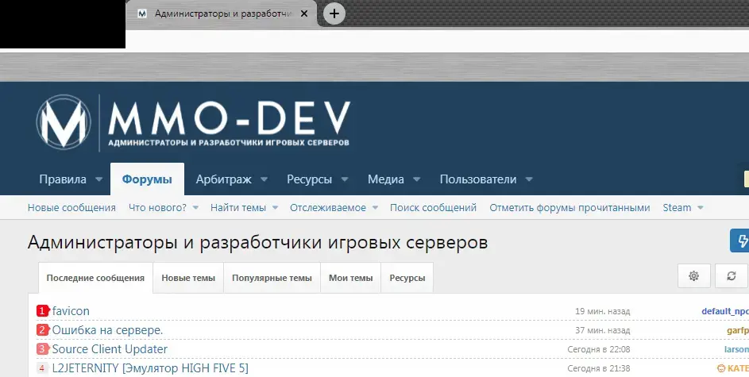Click the MMO-DEV round logo emblem
749x377 pixels.
[x=64, y=121]
